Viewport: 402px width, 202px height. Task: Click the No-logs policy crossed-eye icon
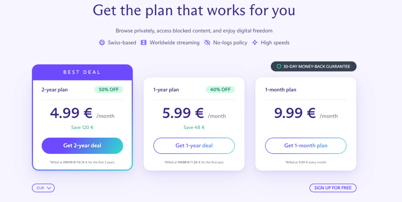click(207, 42)
